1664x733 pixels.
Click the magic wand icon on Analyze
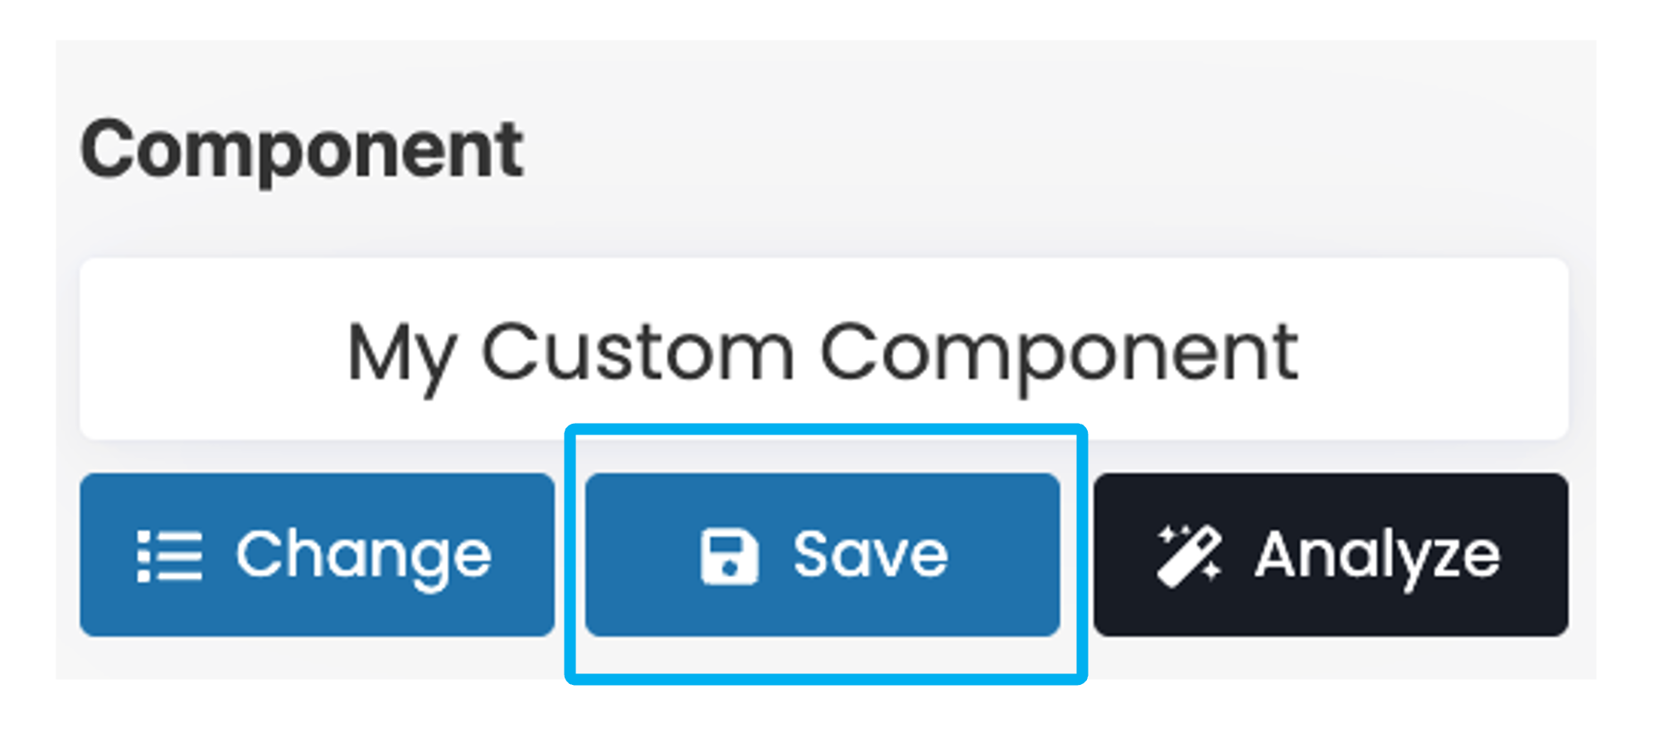click(x=1189, y=556)
